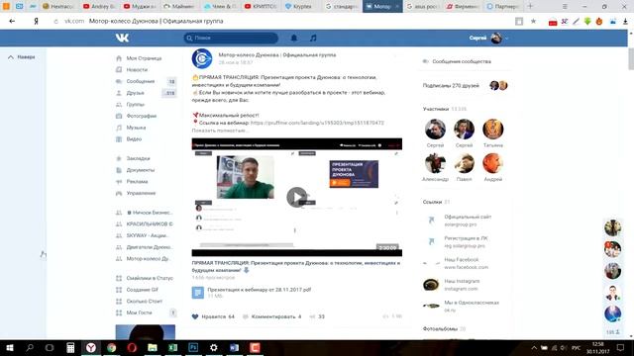Open Наш Facebook link
Image resolution: width=634 pixels, height=356 pixels.
(x=462, y=259)
